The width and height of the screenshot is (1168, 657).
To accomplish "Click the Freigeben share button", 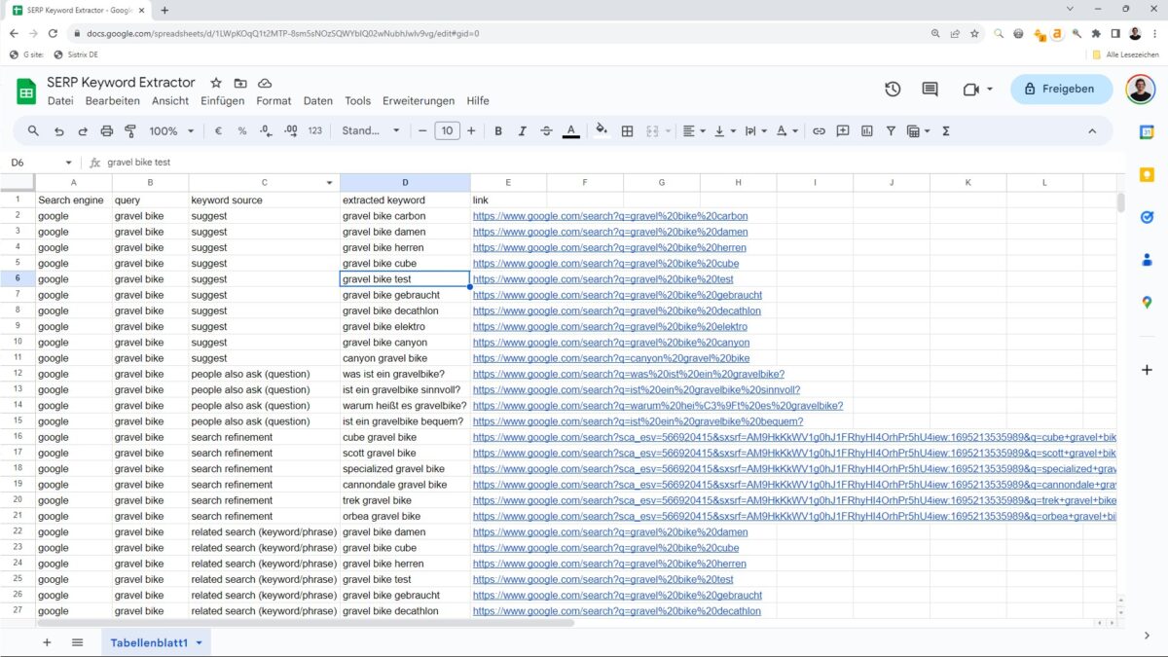I will click(1061, 89).
